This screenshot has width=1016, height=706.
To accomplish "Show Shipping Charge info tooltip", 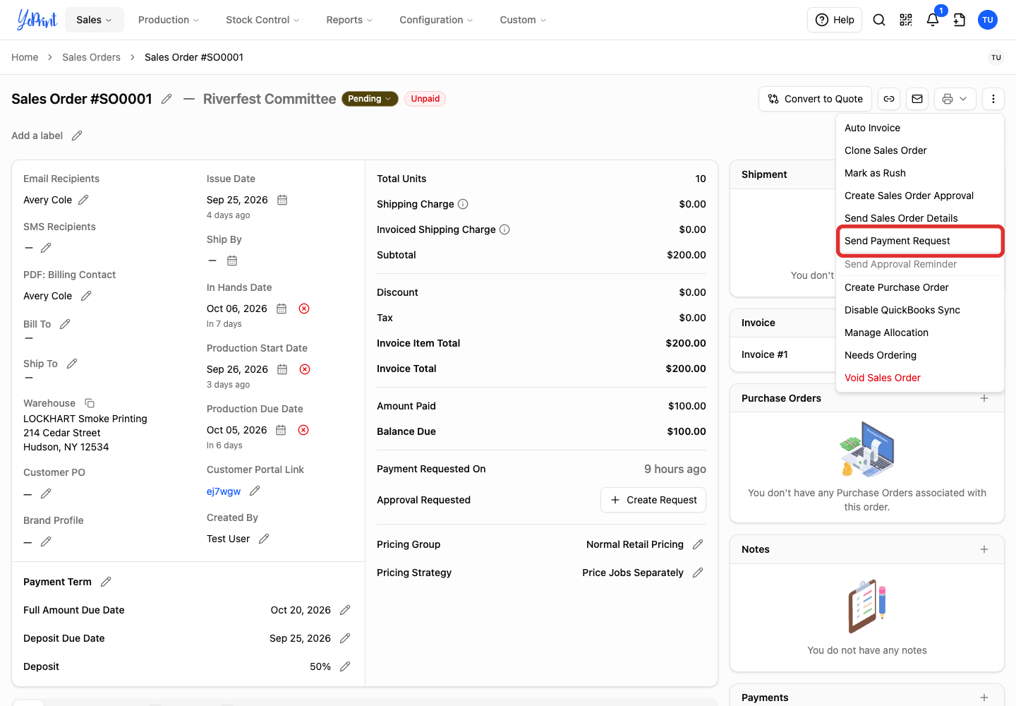I will (463, 204).
